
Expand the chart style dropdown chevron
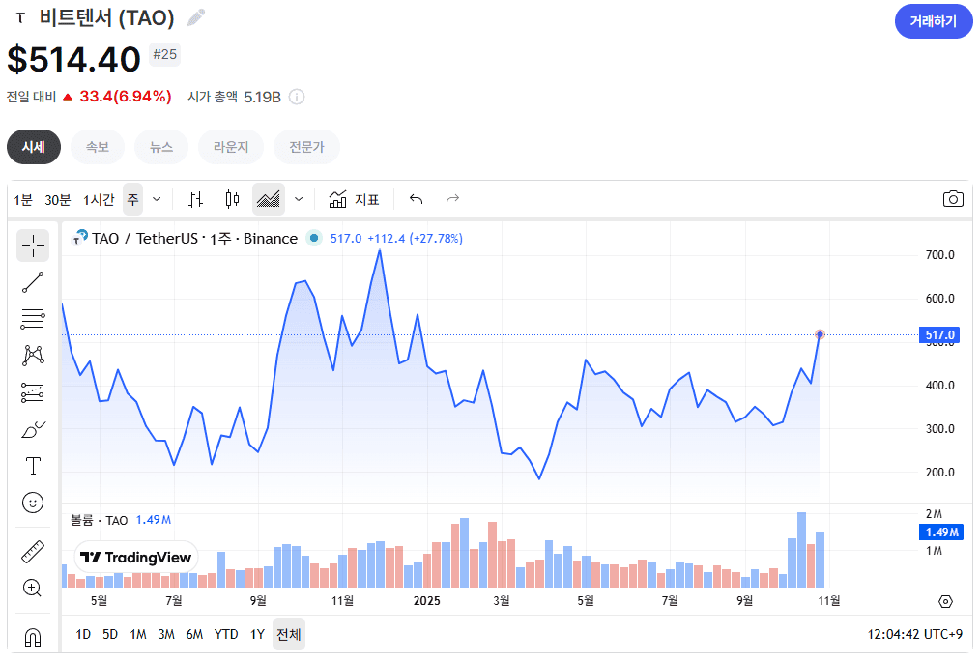(x=299, y=199)
